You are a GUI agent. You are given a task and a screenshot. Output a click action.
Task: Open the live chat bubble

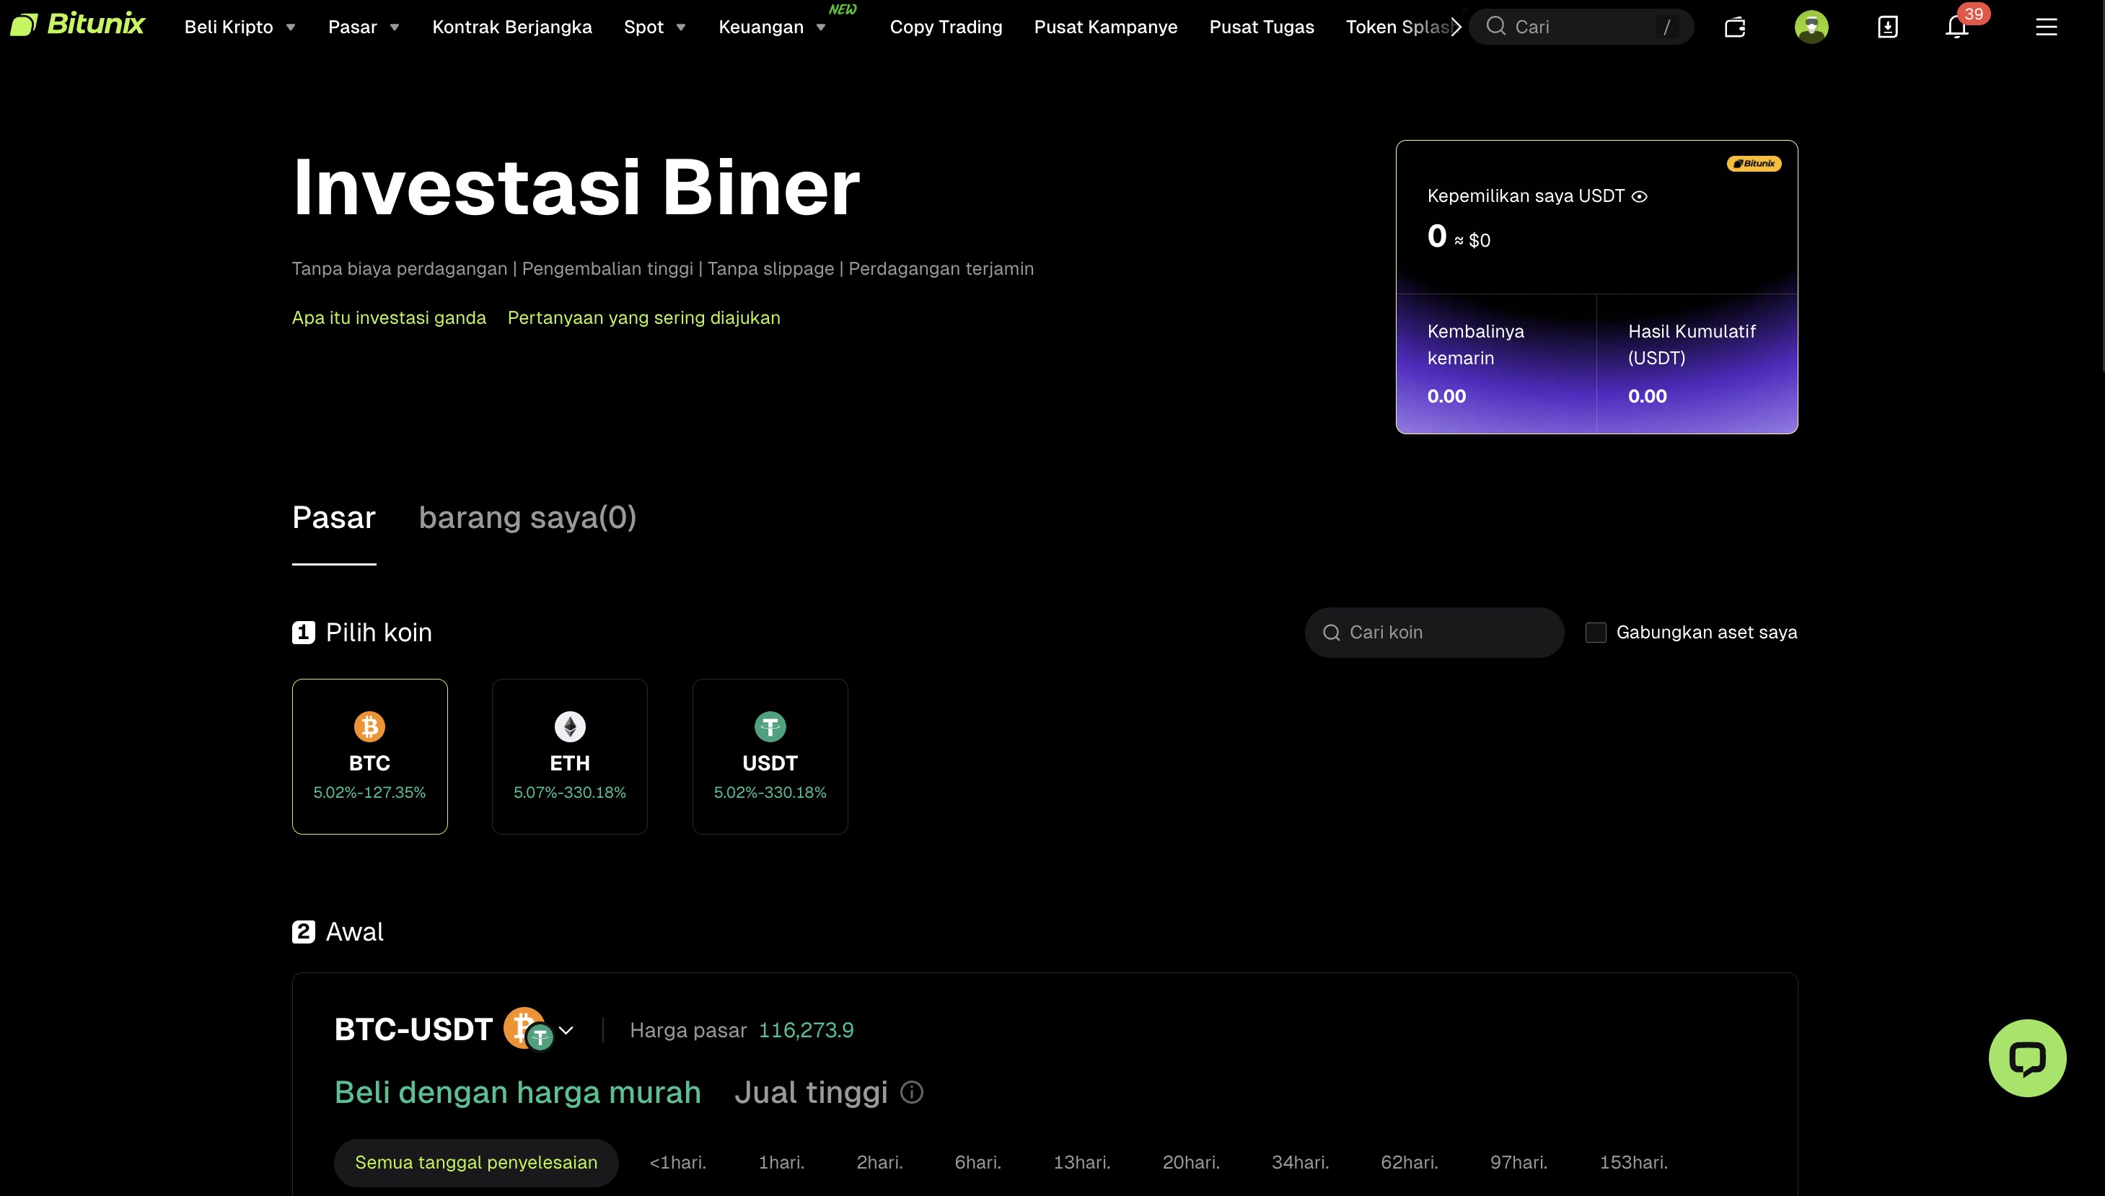click(2027, 1058)
